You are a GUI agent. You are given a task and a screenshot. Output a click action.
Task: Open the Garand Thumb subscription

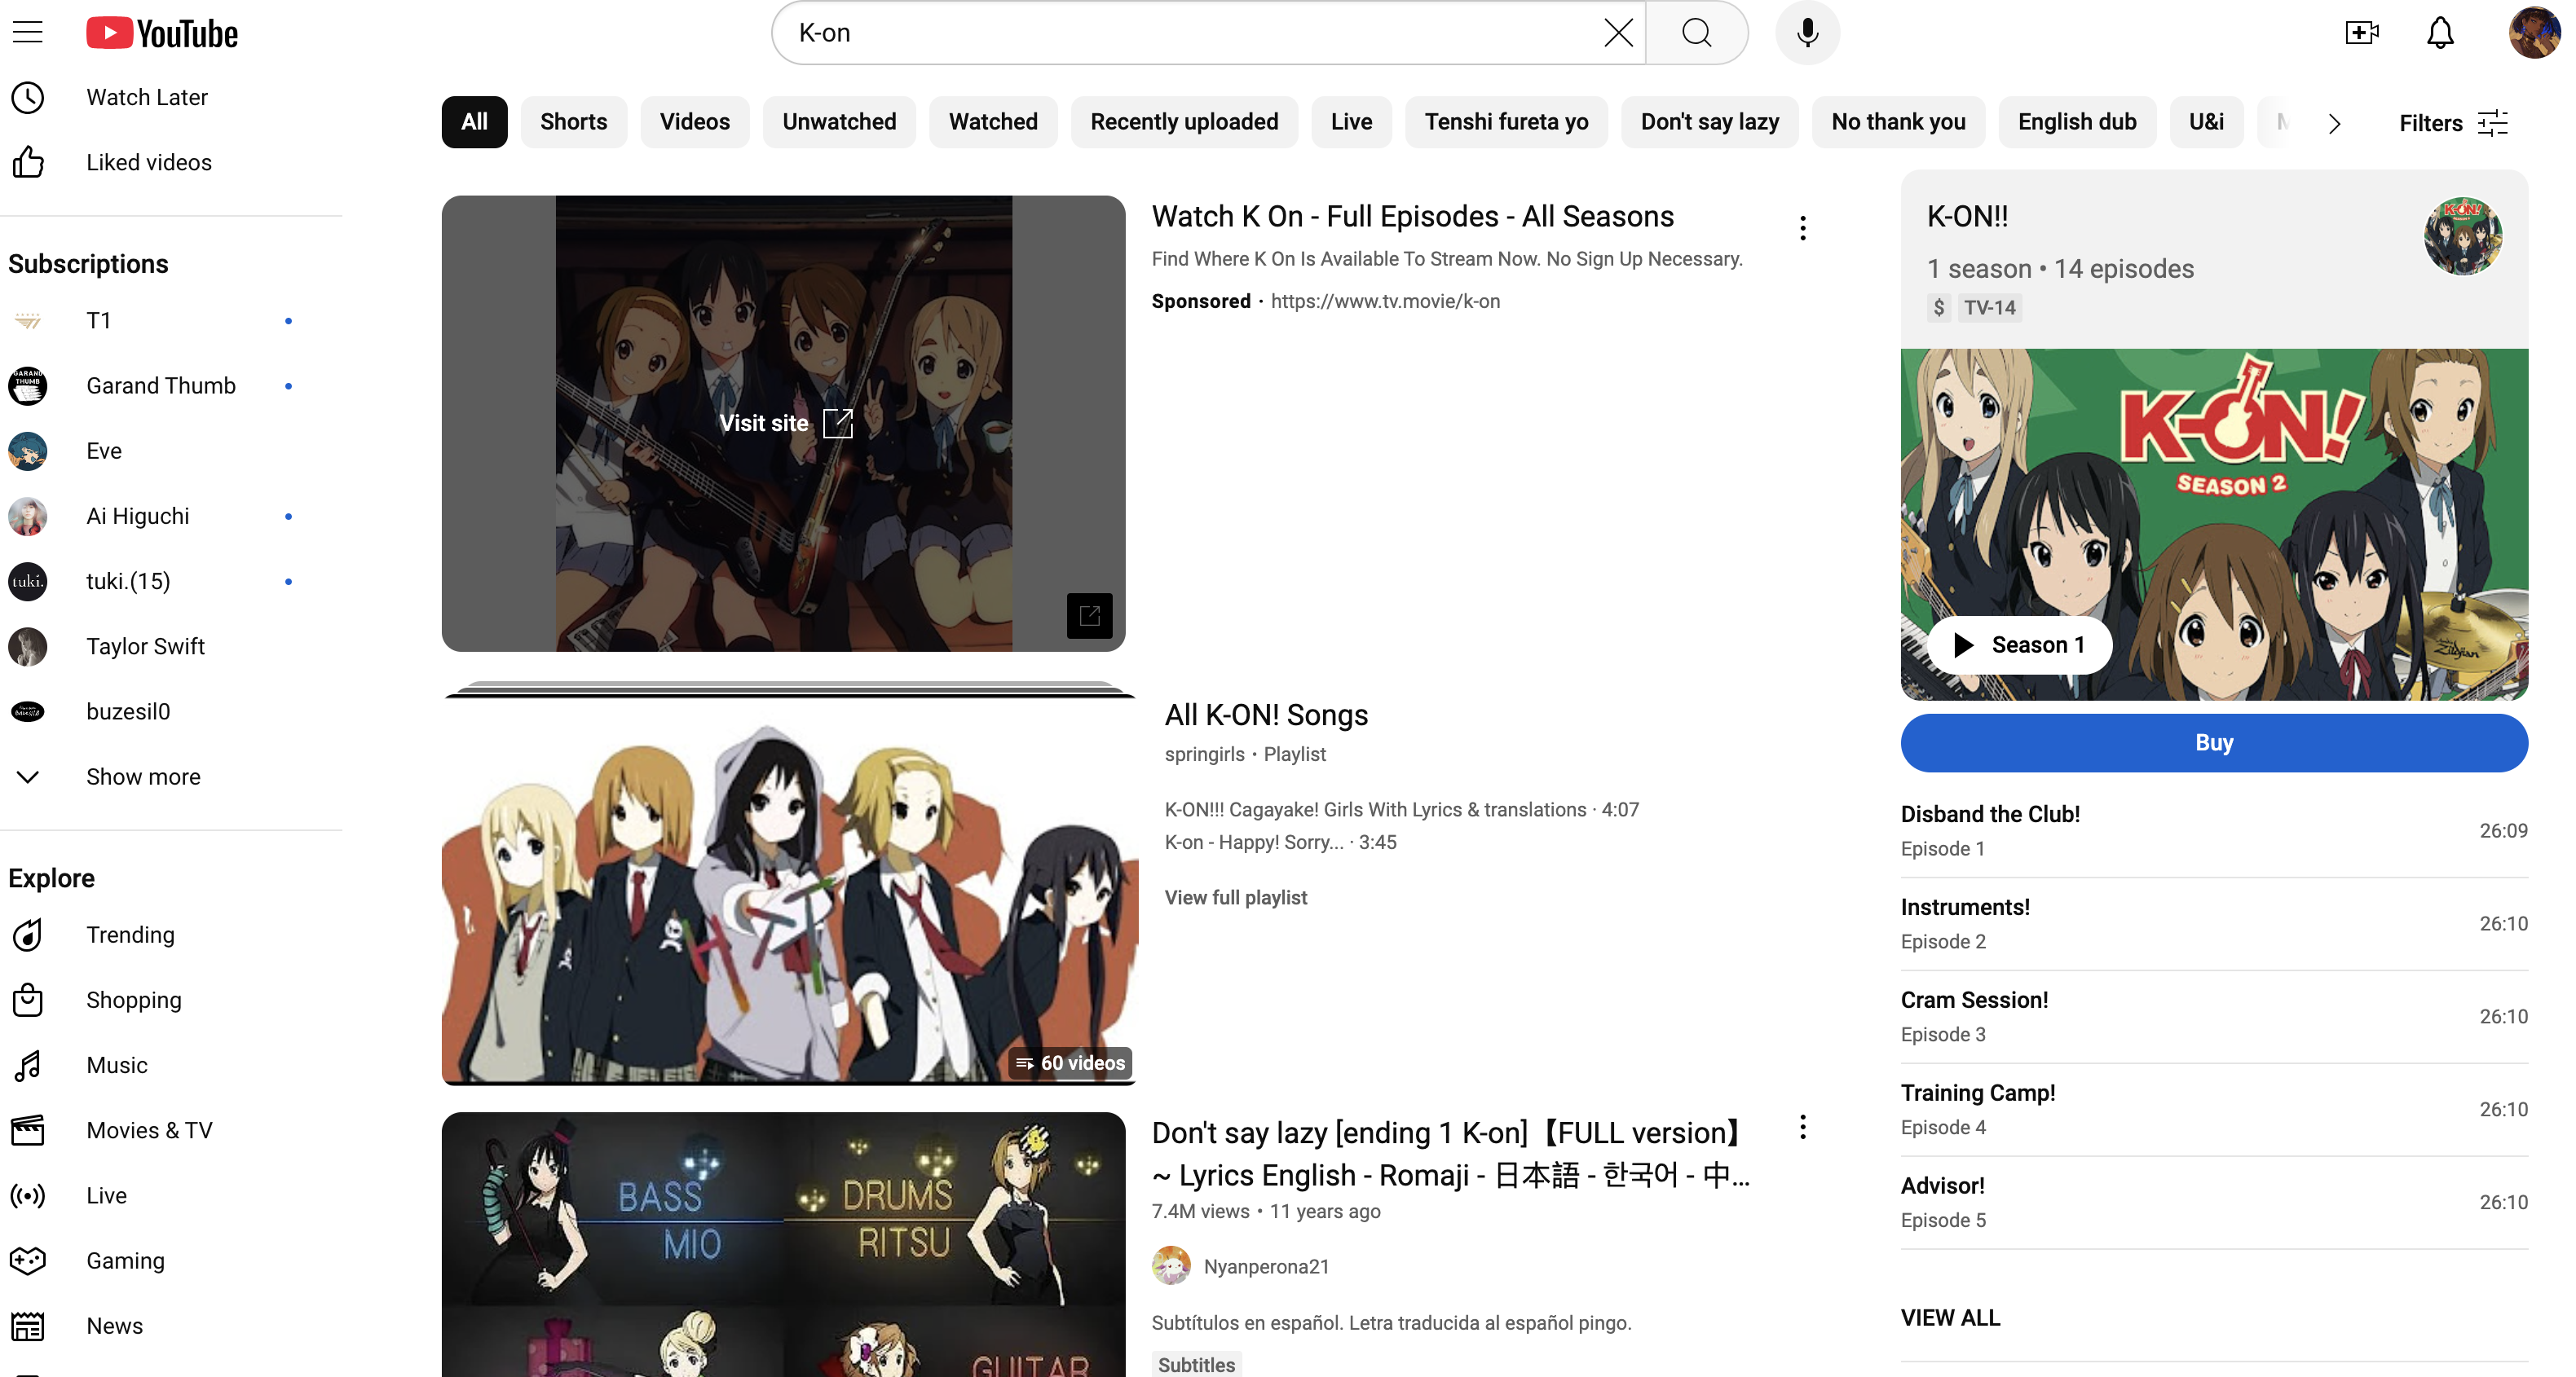click(171, 385)
